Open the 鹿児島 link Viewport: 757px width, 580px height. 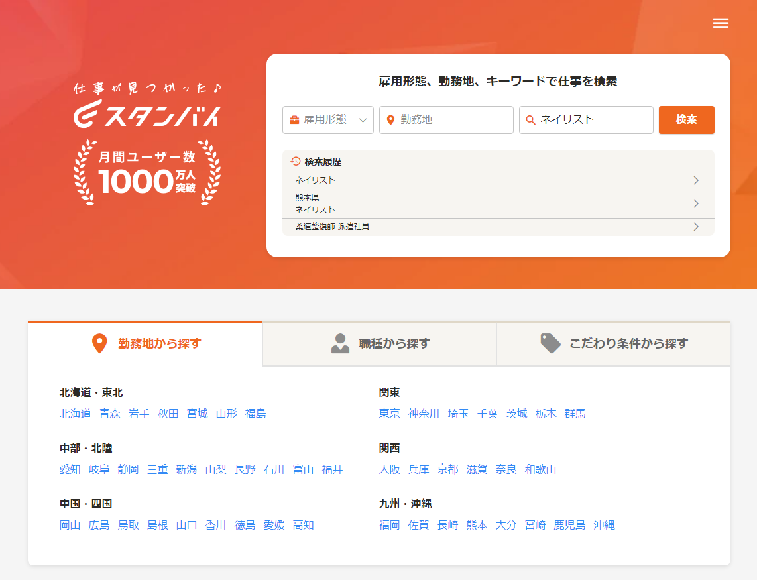[569, 525]
